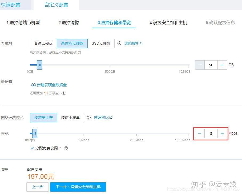Click the minus icon to lower bandwidth value
This screenshot has width=242, height=194.
[x=200, y=133]
